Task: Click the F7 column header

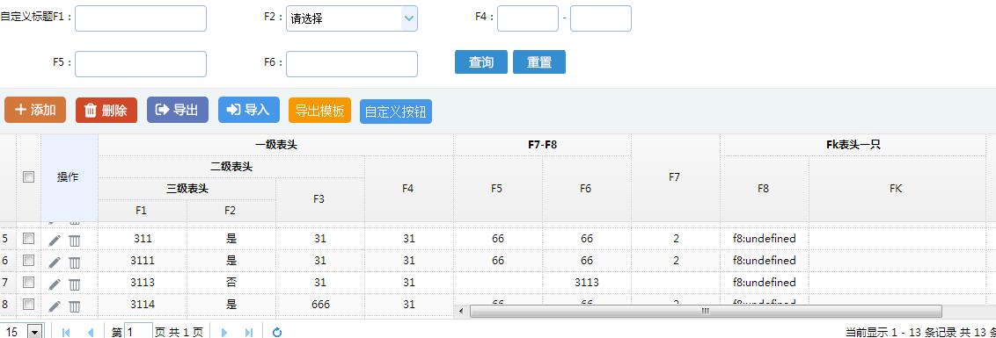Action: [x=675, y=177]
